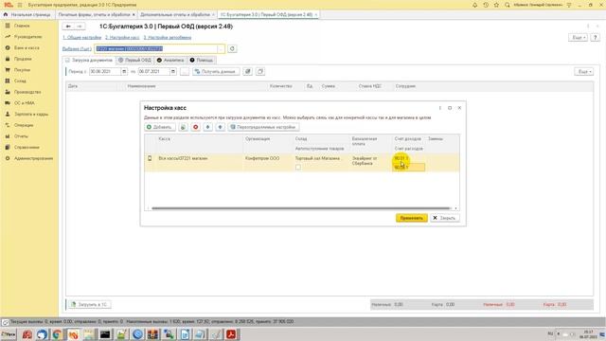Click the refresh icon next to the shop field
Image resolution: width=606 pixels, height=341 pixels.
[x=232, y=48]
